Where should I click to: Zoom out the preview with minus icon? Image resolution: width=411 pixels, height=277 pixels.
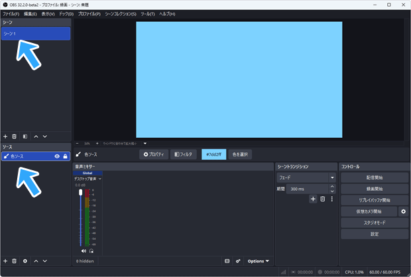[x=77, y=143]
